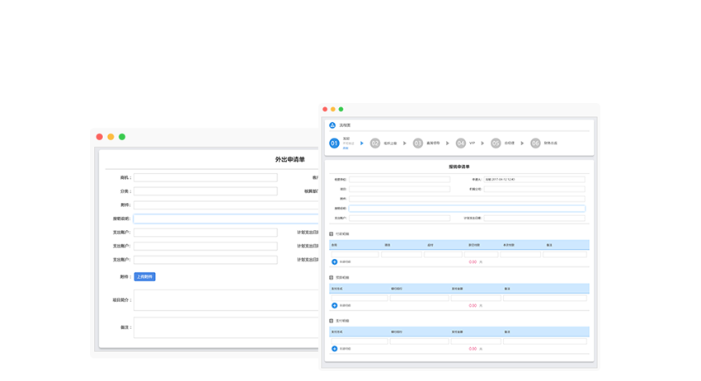
Task: Add row in second detail table
Action: (x=334, y=305)
